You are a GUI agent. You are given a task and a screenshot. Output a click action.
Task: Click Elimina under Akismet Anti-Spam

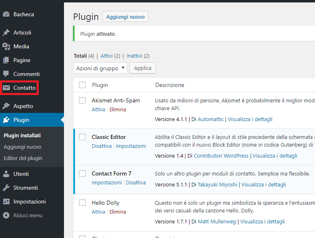click(x=118, y=110)
